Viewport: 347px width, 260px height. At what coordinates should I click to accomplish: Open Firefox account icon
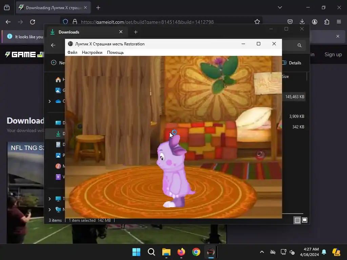pos(314,22)
